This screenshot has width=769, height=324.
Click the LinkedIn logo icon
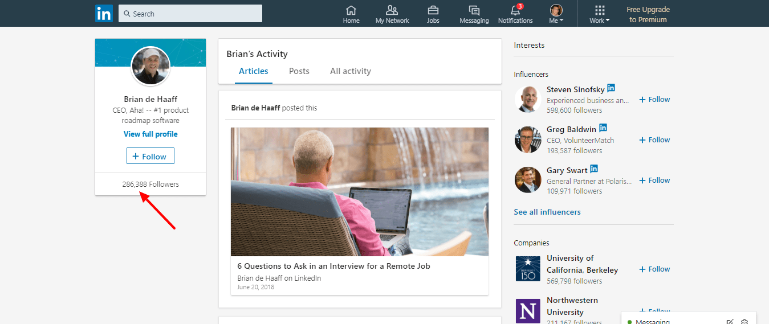tap(104, 13)
